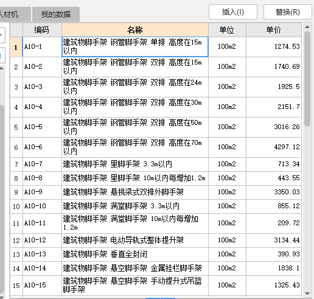314x299 pixels.
Task: Click price cell 1925.5
Action: pos(274,87)
